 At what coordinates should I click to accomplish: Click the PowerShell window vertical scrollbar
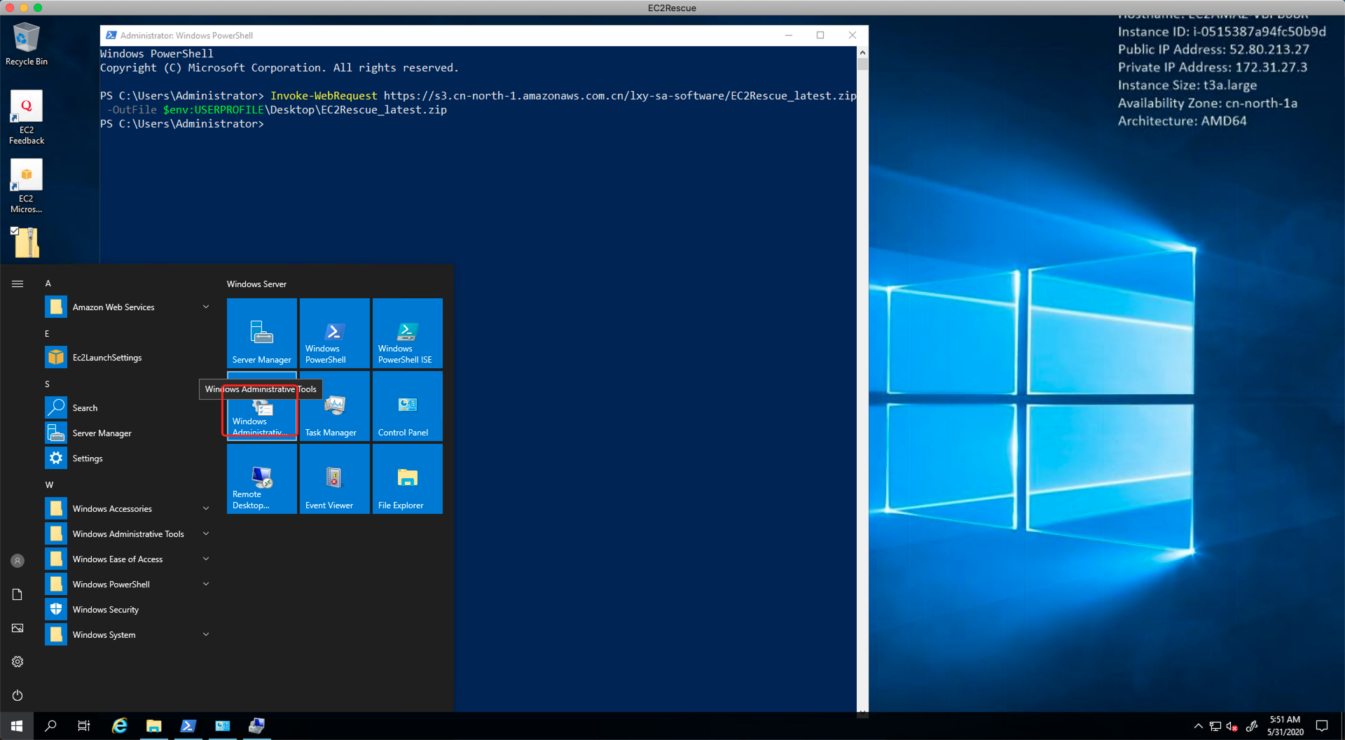tap(862, 350)
